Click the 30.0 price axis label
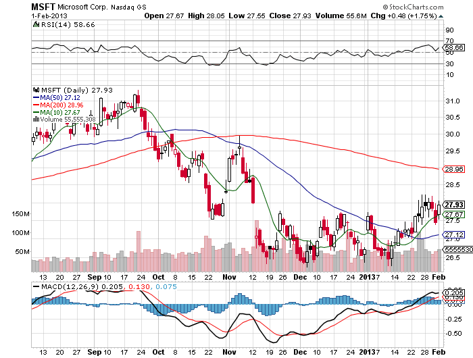The image size is (473, 358). [x=453, y=134]
